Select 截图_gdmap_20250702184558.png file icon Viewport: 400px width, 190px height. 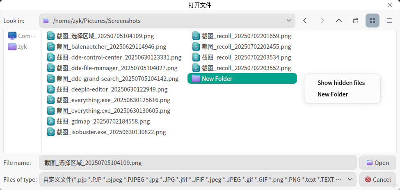coord(51,121)
